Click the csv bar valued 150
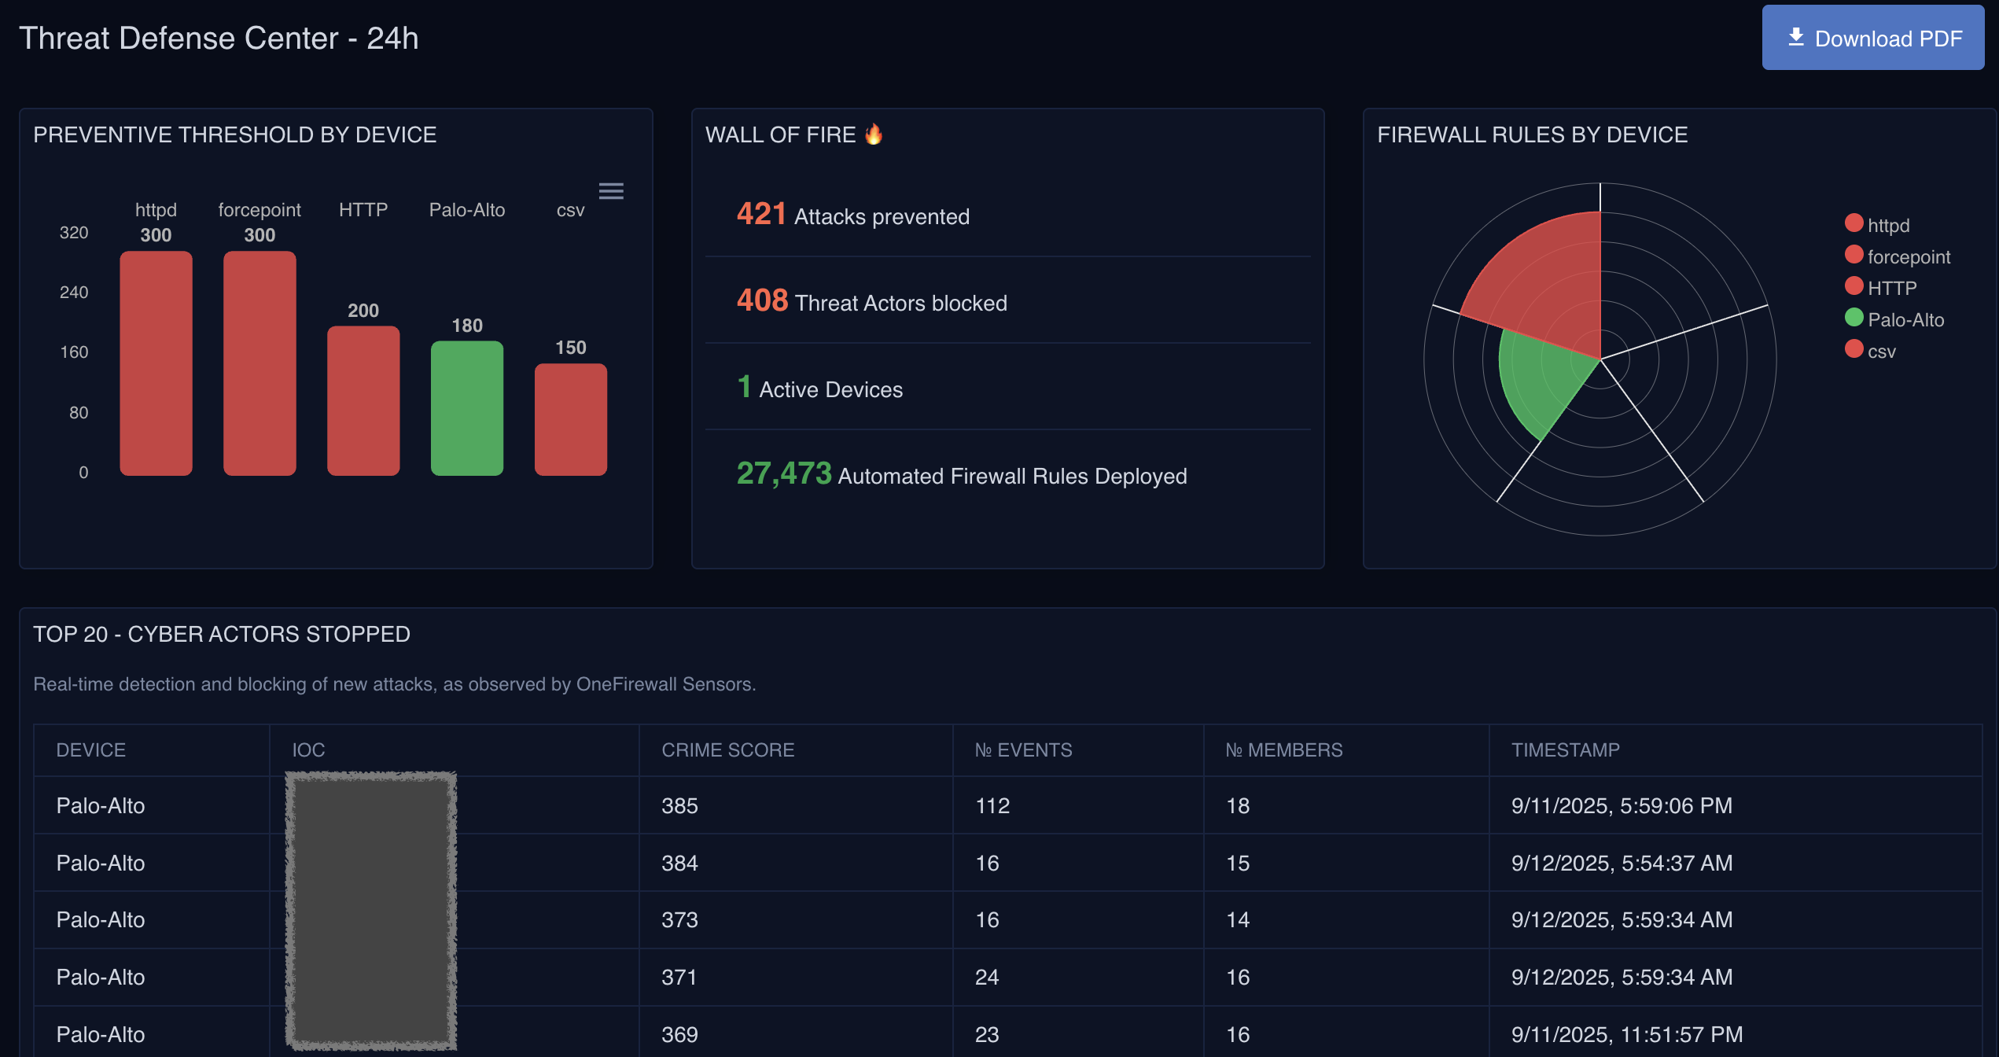1999x1057 pixels. click(571, 419)
